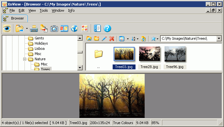Screen dimensions: 224x127
Task: Click the folder tree scrollbar thumb
Action: pos(80,52)
